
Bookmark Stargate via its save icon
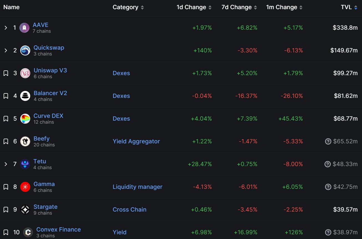6,209
